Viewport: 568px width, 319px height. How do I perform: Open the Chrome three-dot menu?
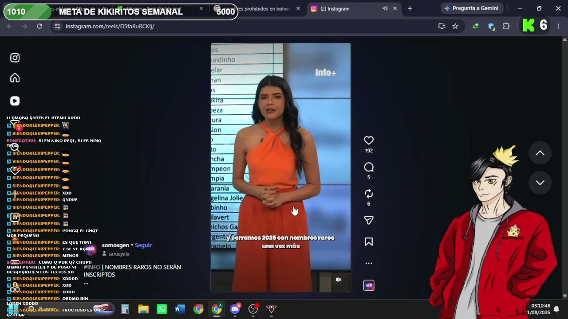pyautogui.click(x=558, y=26)
